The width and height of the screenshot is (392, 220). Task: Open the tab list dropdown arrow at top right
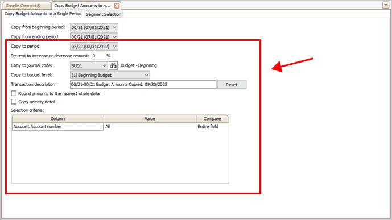[x=386, y=5]
